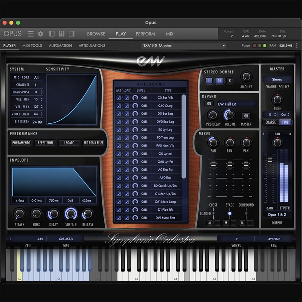Adjust the envelope Hold knob
The height and width of the screenshot is (302, 302).
[x=36, y=214]
